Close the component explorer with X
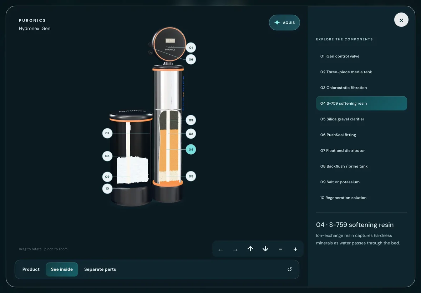This screenshot has height=293, width=421. click(x=401, y=20)
